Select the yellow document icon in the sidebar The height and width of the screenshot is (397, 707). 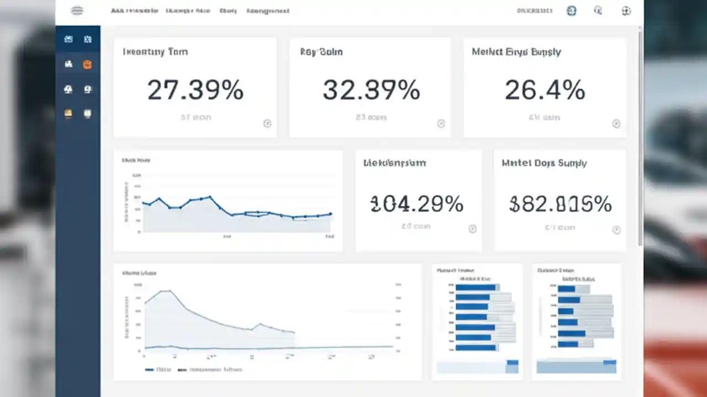click(68, 114)
